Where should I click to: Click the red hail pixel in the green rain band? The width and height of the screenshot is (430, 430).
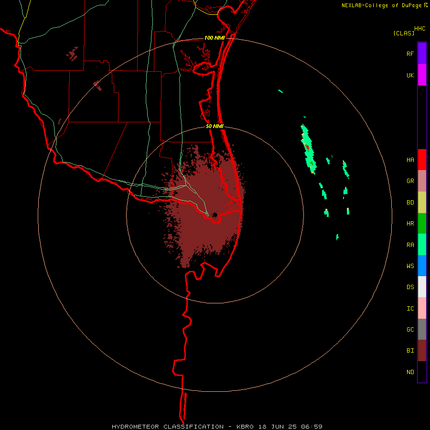(308, 148)
